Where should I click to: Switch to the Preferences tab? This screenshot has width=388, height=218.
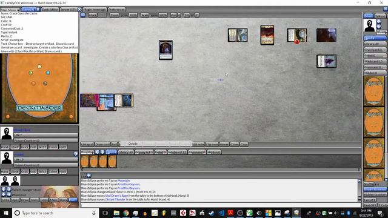[116, 10]
